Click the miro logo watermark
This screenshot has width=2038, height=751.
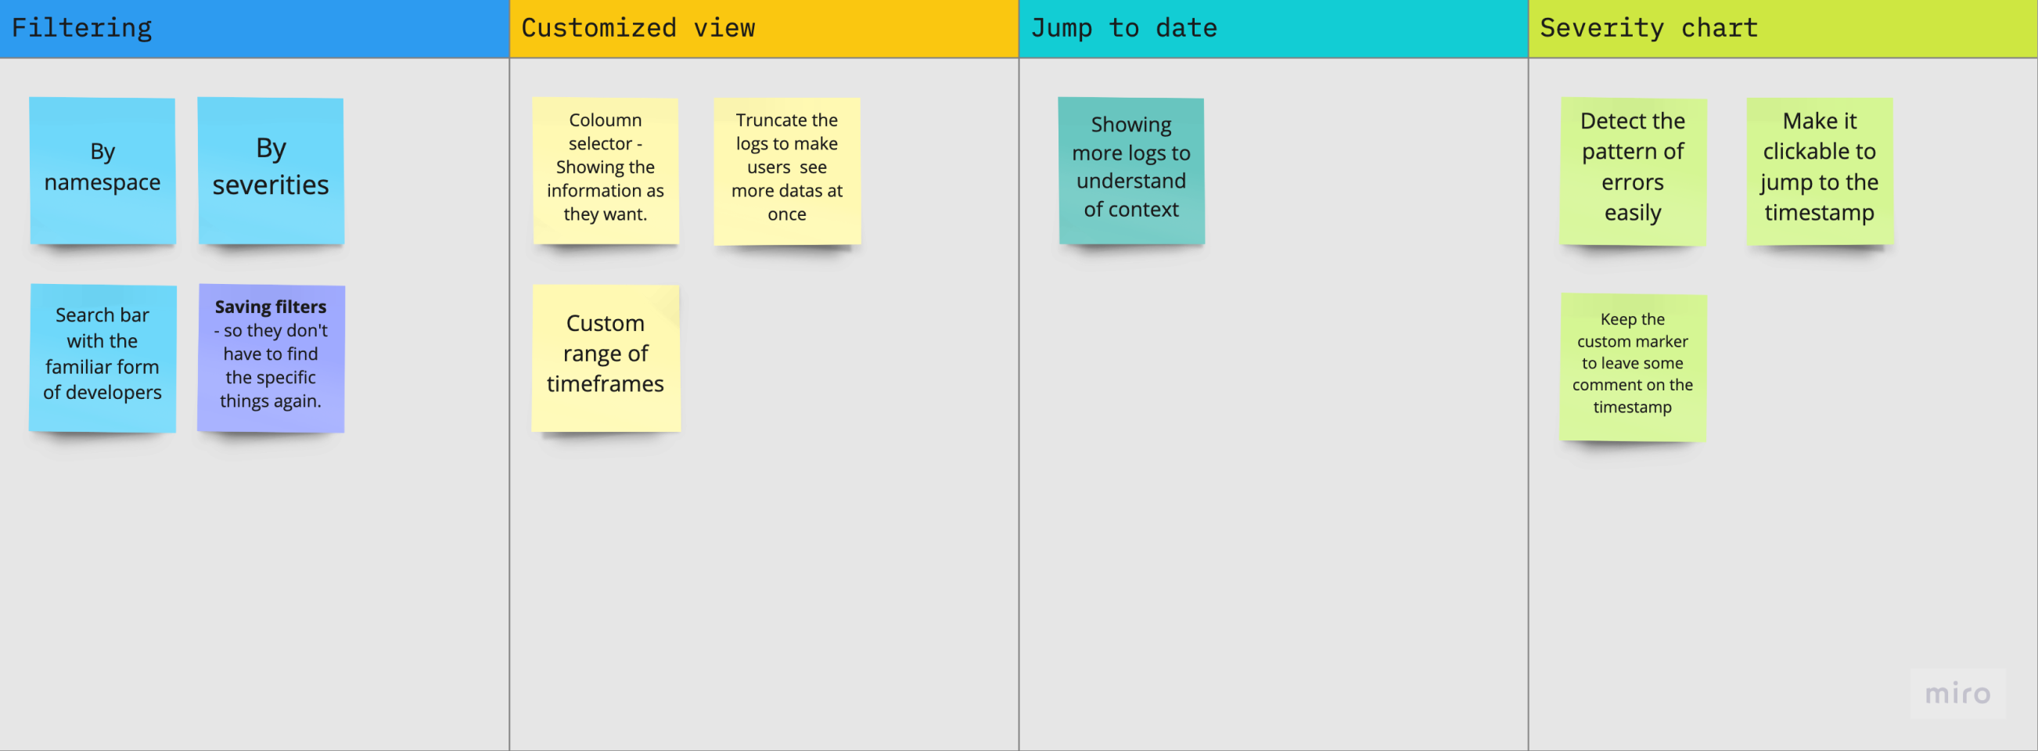click(1957, 693)
